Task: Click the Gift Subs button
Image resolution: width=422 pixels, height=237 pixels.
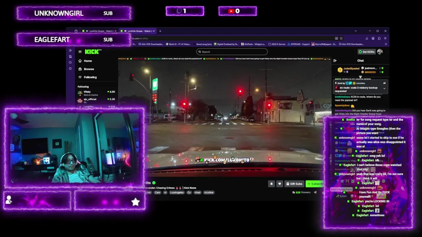Action: tap(294, 184)
